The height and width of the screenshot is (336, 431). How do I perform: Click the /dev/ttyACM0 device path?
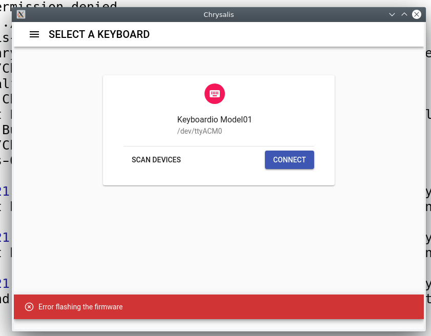pyautogui.click(x=199, y=131)
